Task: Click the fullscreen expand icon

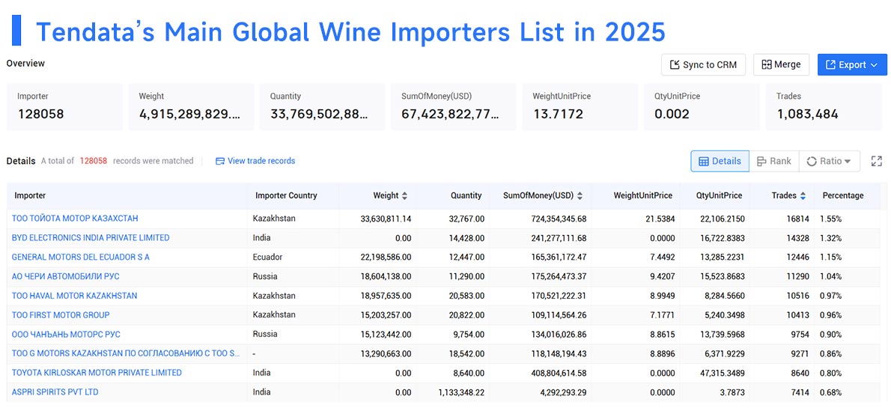Action: point(876,162)
